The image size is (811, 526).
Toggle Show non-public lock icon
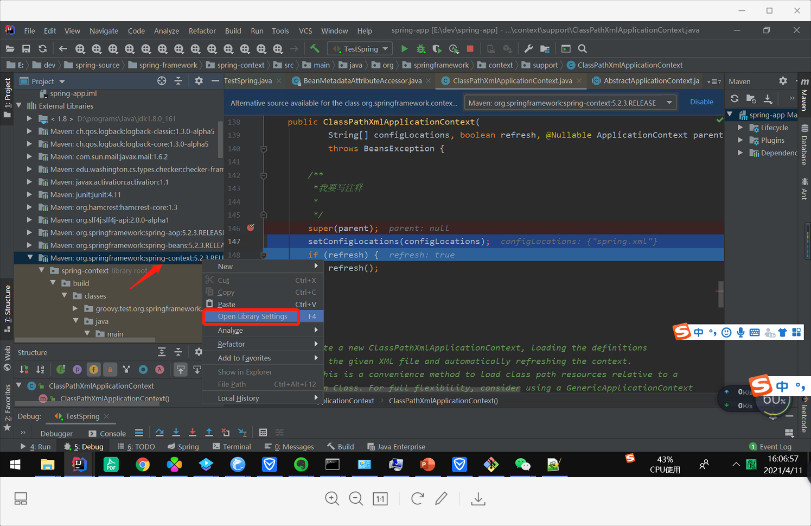110,370
